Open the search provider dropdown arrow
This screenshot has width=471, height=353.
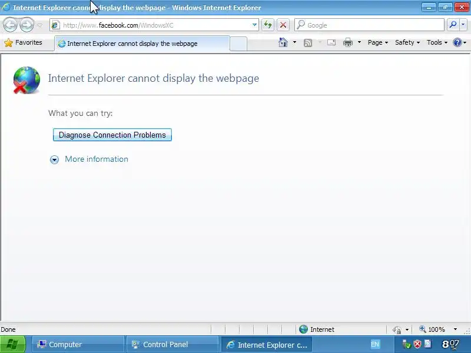pos(463,25)
